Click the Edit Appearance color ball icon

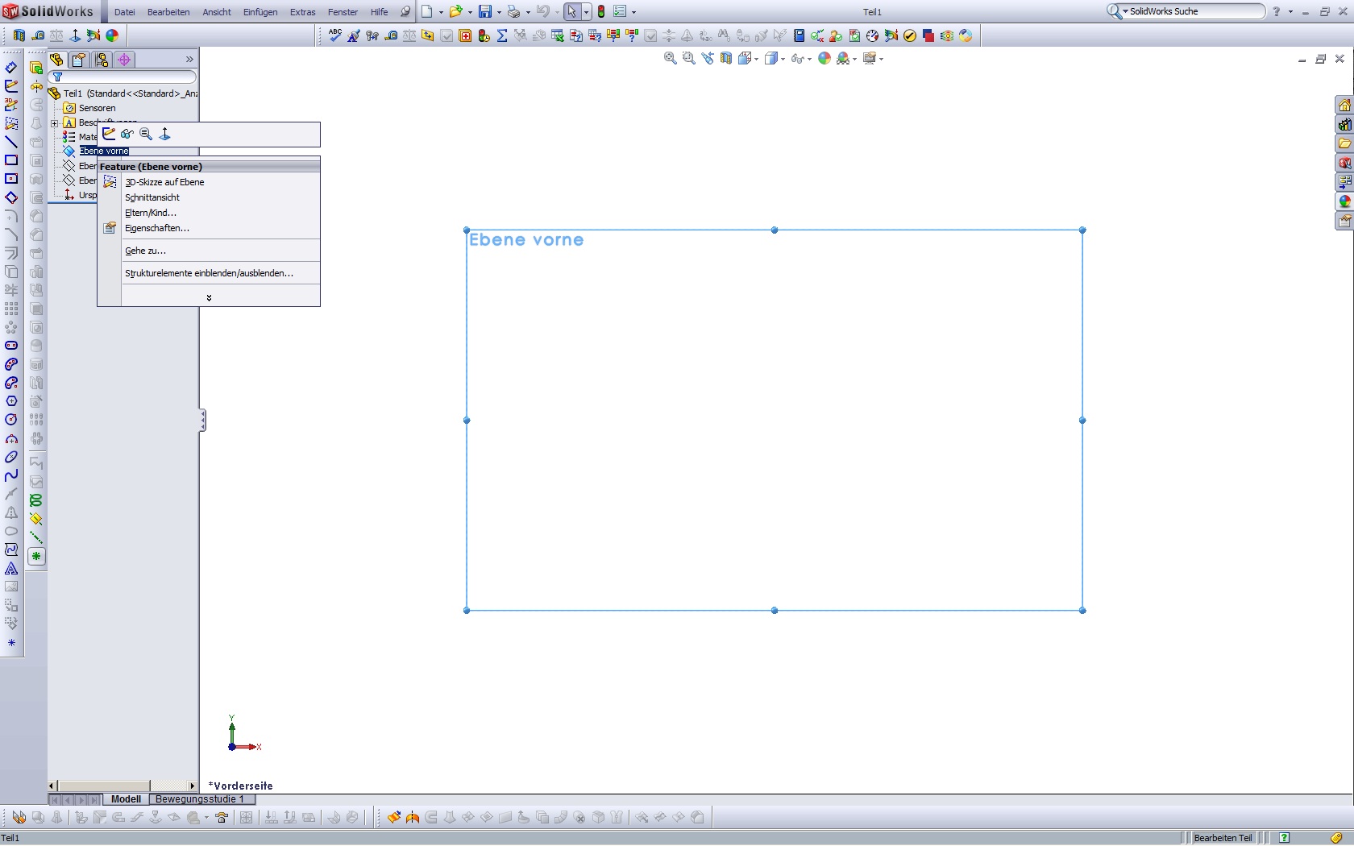click(824, 58)
